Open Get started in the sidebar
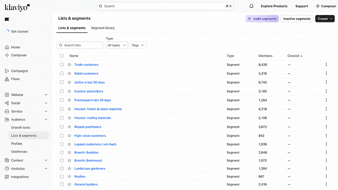This screenshot has height=190, width=338. pyautogui.click(x=19, y=31)
